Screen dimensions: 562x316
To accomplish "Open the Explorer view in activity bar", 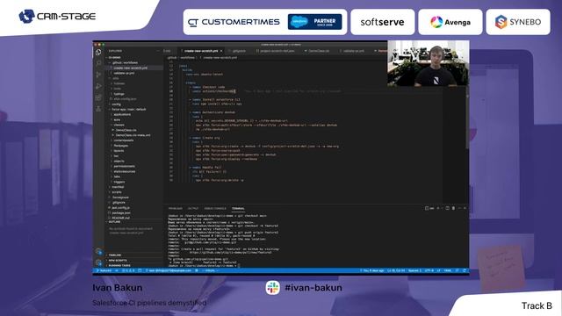I will tap(98, 53).
